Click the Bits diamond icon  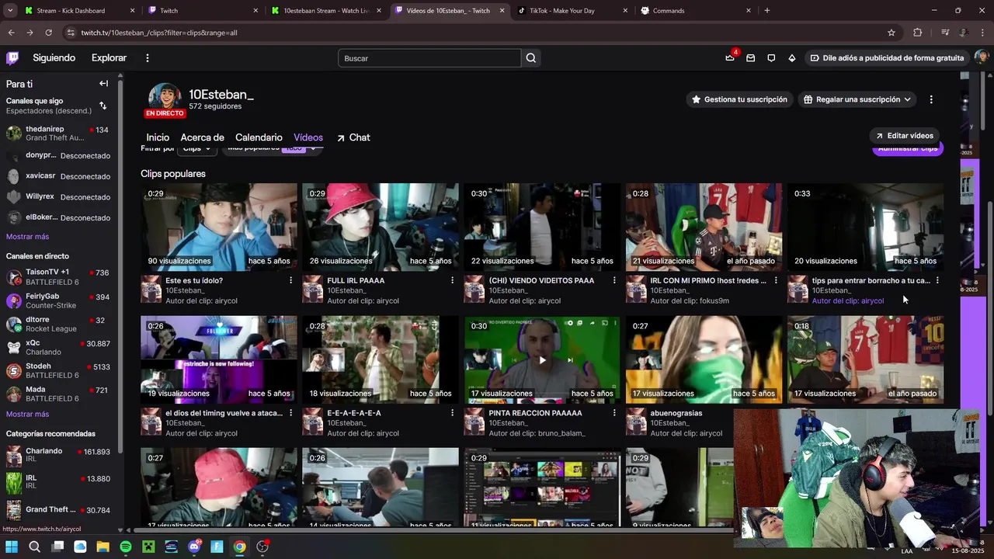[x=791, y=57]
